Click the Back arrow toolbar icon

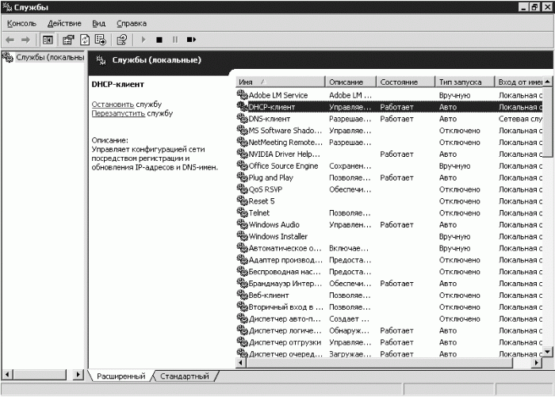click(x=10, y=40)
